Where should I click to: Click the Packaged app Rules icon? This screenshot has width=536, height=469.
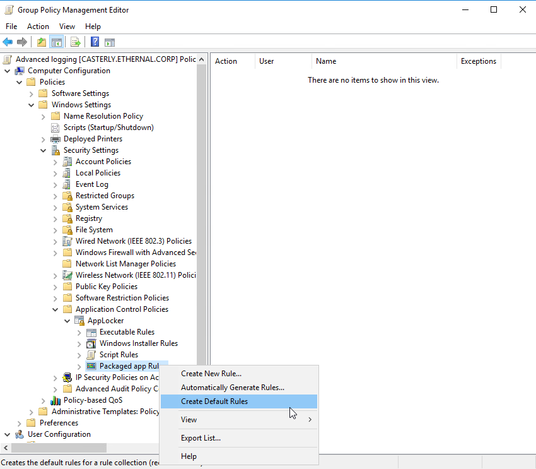click(91, 366)
